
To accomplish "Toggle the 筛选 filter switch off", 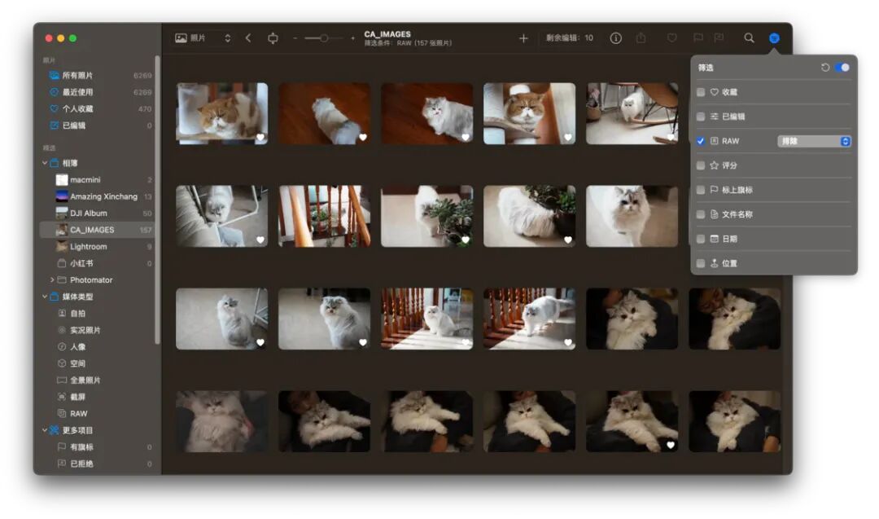I will [842, 68].
